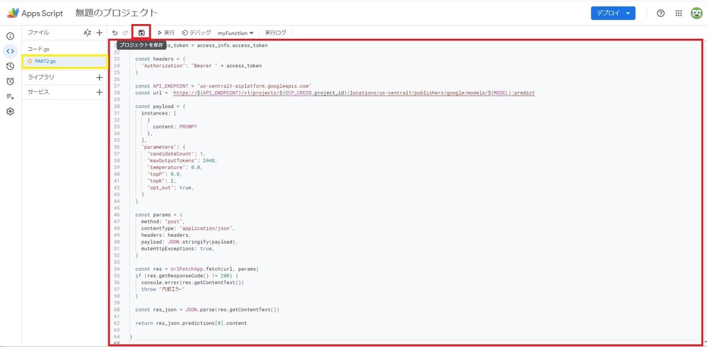This screenshot has width=707, height=347.
Task: Click the throw 内部エラー line
Action: (163, 289)
